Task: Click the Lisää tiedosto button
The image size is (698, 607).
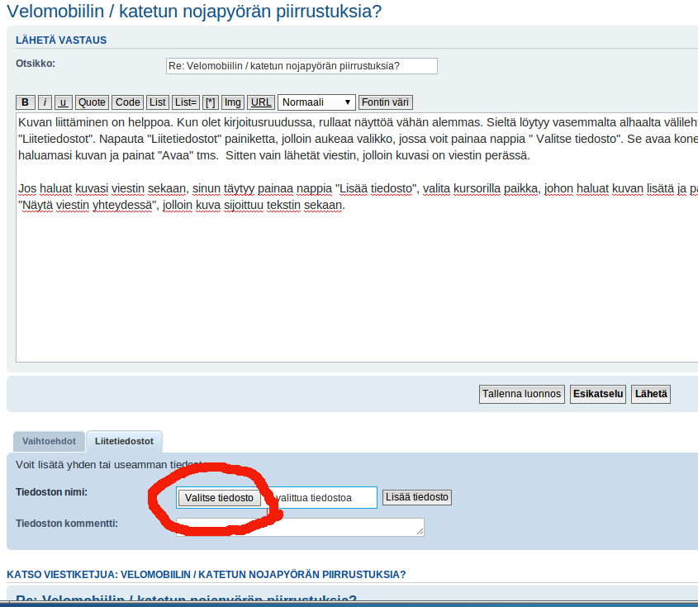Action: 417,497
